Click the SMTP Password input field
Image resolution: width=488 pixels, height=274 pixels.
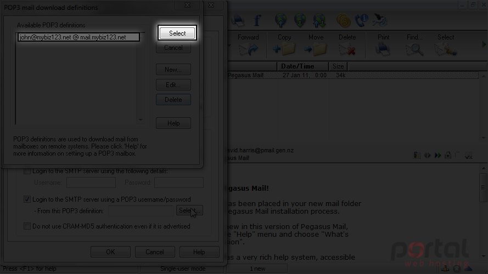pos(179,182)
